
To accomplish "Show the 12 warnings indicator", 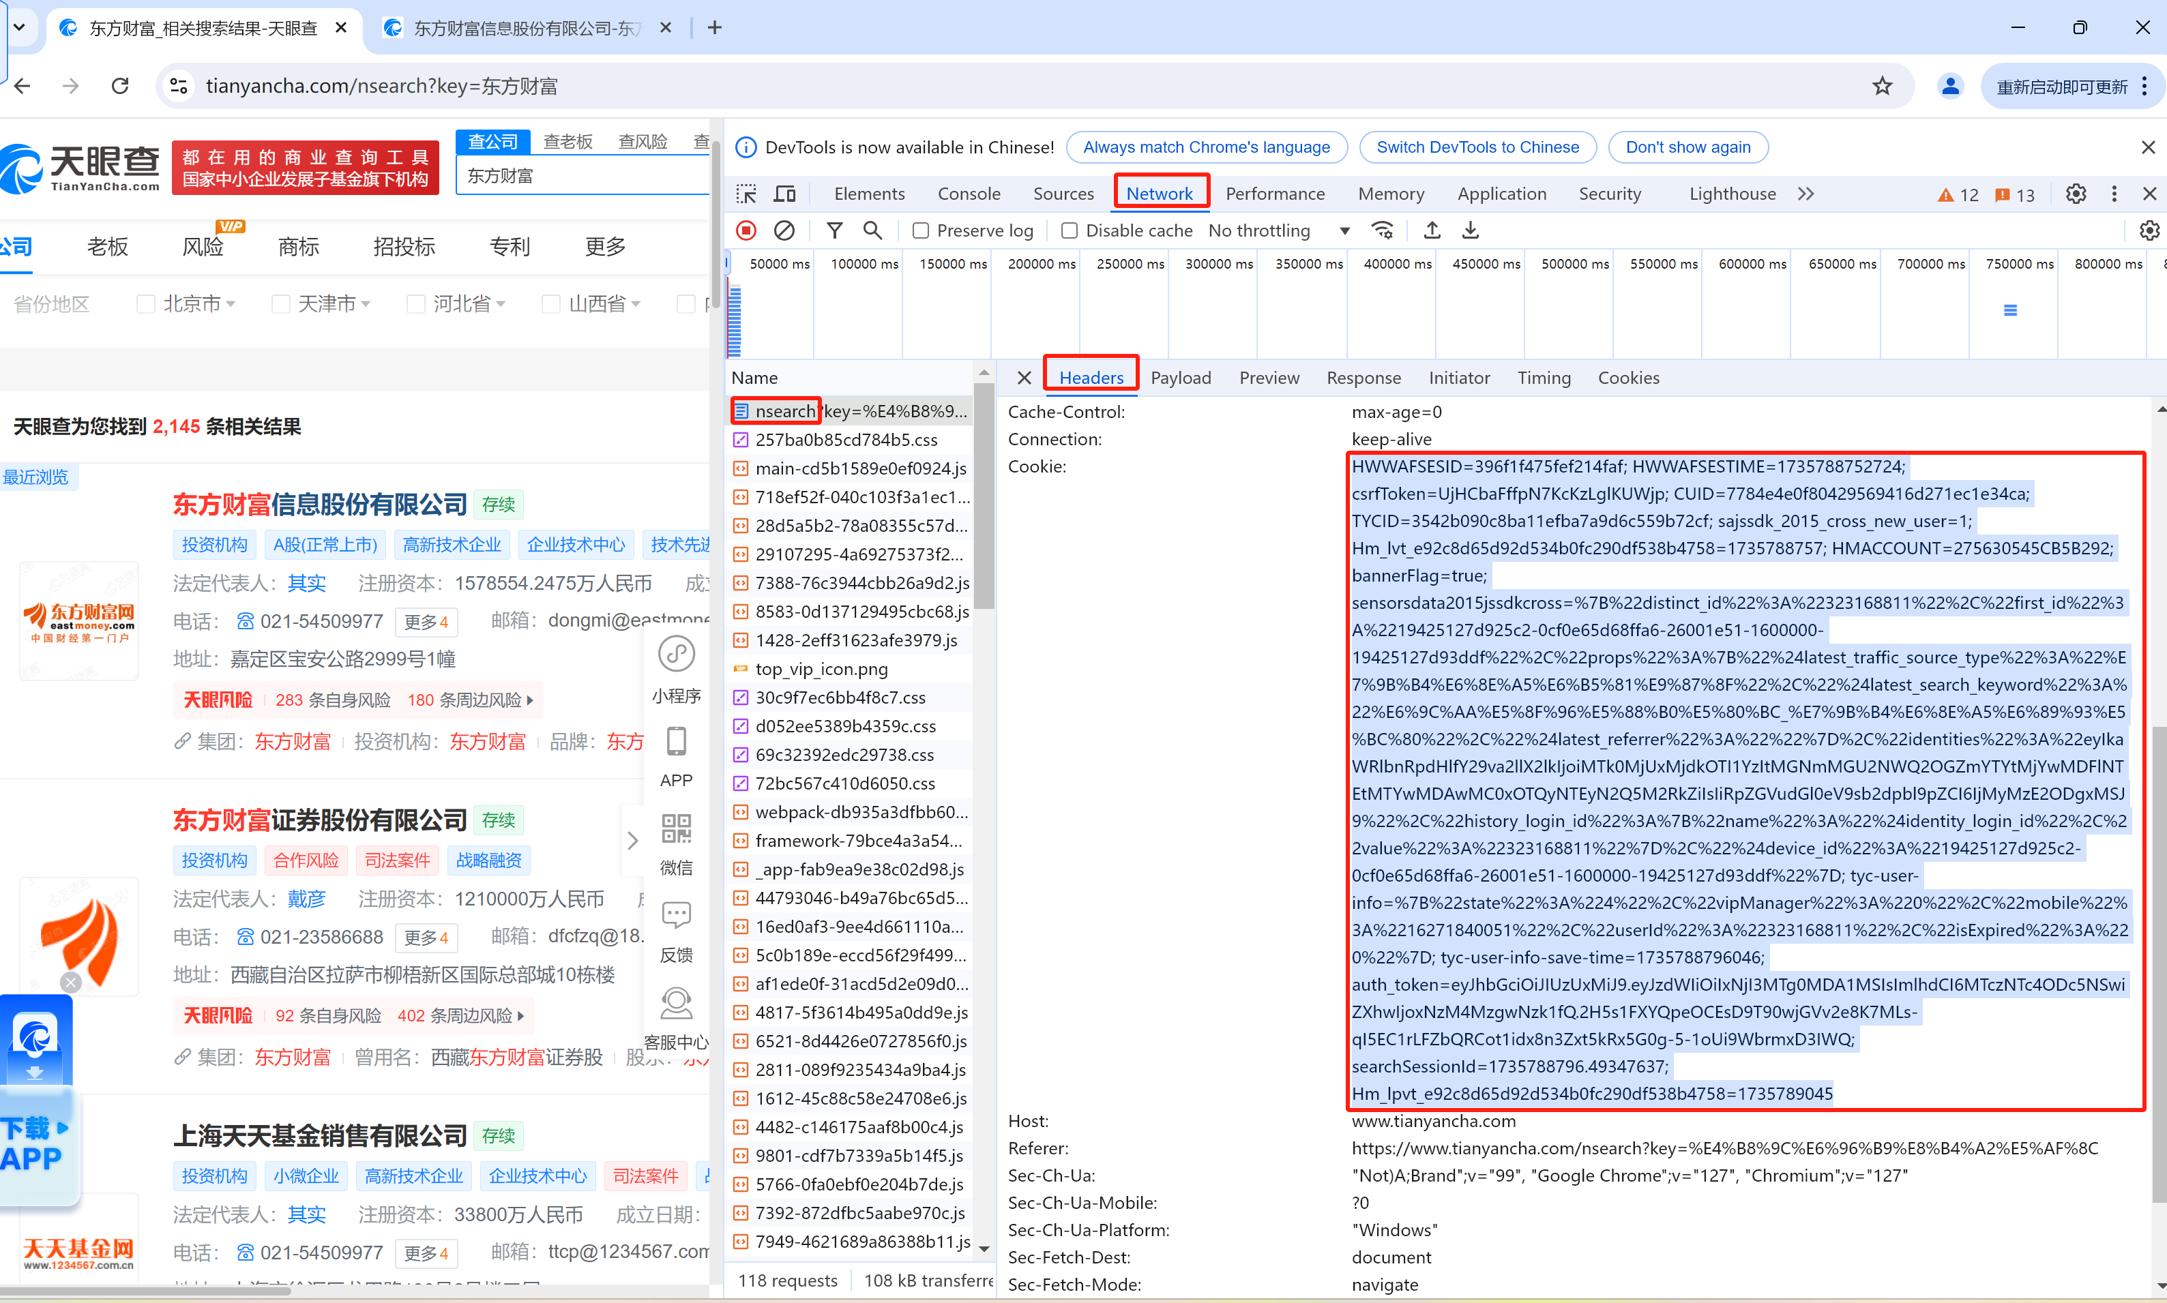I will pyautogui.click(x=1958, y=195).
